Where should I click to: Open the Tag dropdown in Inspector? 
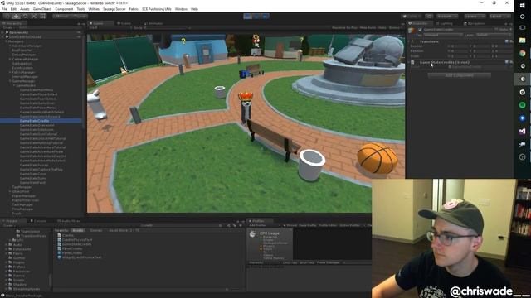442,35
